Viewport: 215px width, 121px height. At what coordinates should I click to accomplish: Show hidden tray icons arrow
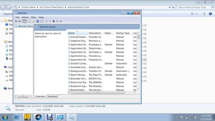[x=177, y=117]
